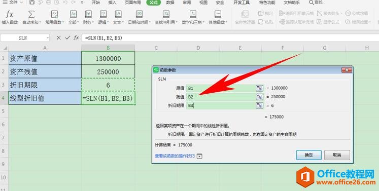Click the Insert Function fx ribbon icon

tap(9, 15)
